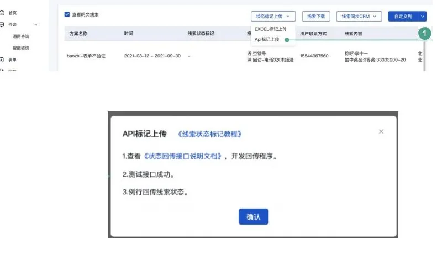Click the 线索内容 column header
Screen dimensions: 437x277
[x=354, y=34]
